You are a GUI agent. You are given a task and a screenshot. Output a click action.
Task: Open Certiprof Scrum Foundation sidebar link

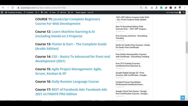(130, 83)
